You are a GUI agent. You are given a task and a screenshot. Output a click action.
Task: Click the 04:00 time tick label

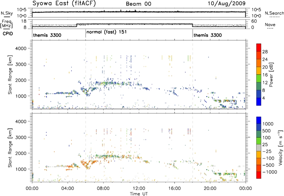(67, 189)
